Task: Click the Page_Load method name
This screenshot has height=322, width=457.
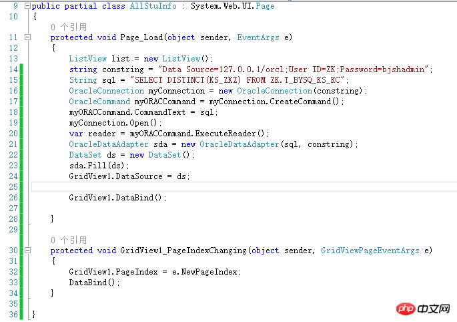Action: (x=141, y=37)
